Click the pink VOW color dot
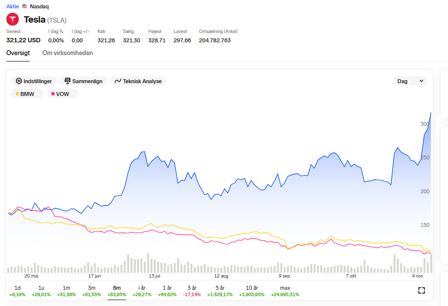This screenshot has width=448, height=306. tap(53, 94)
